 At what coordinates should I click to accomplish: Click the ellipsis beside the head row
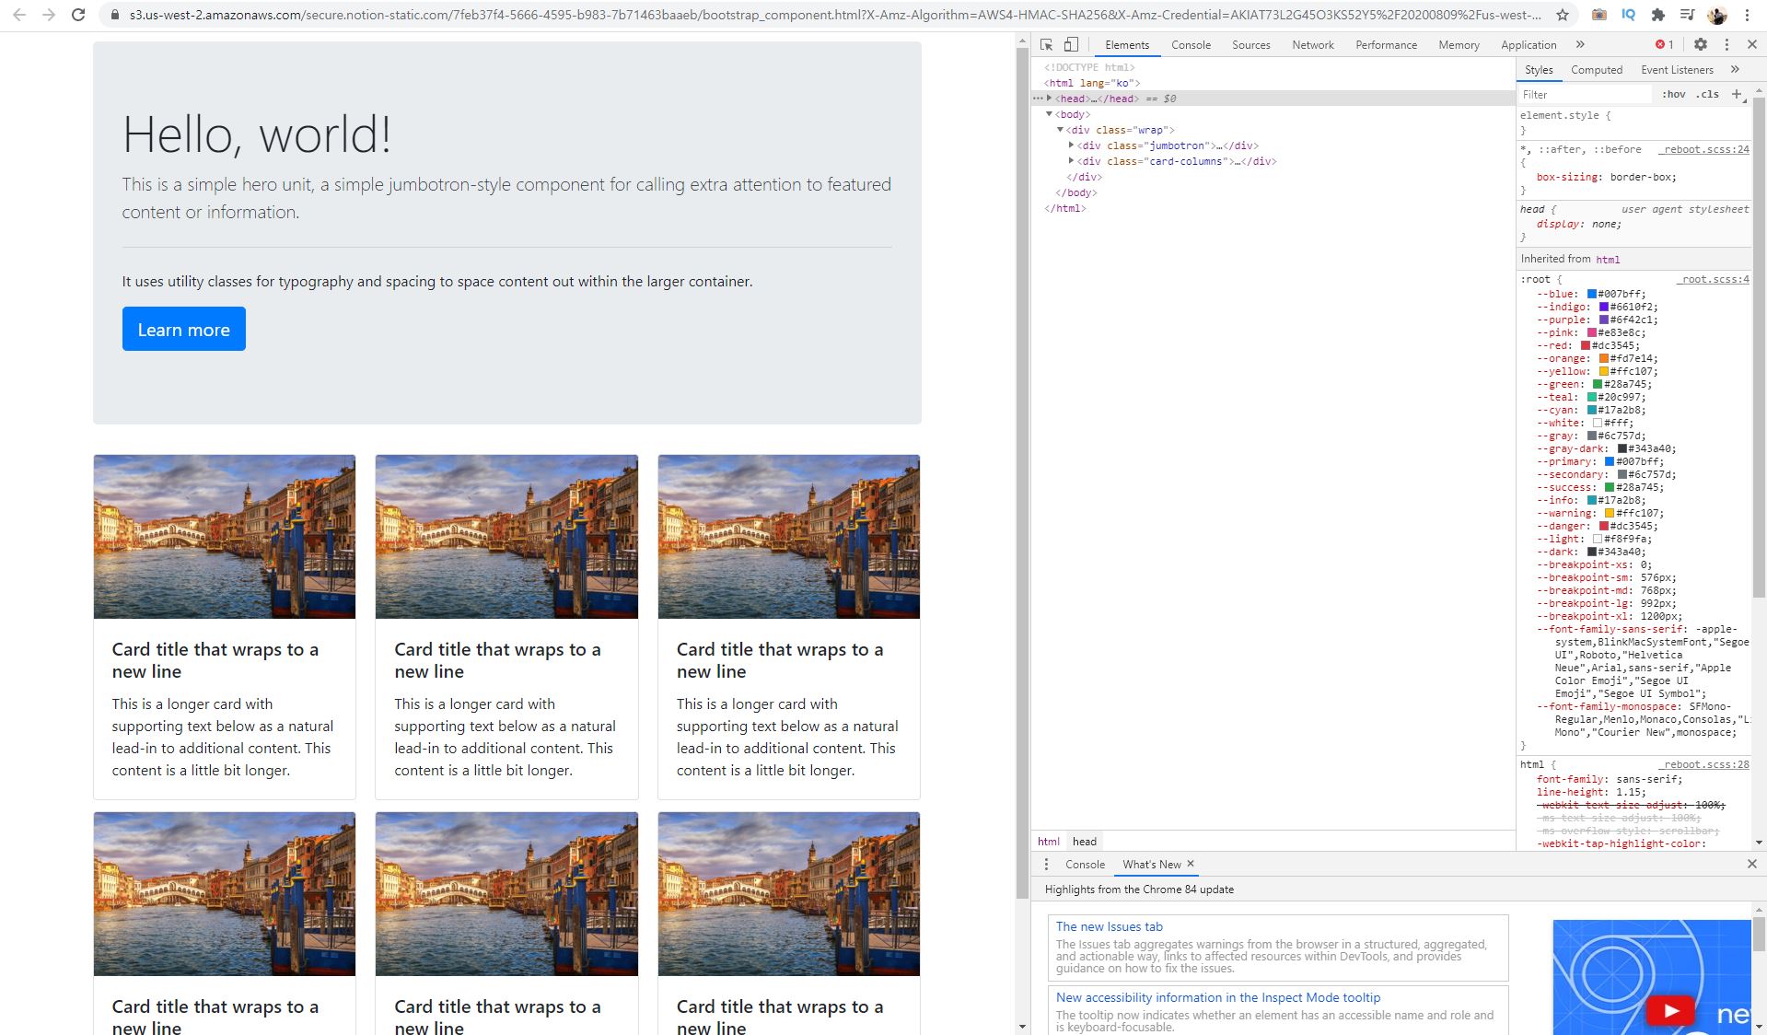pos(1038,98)
